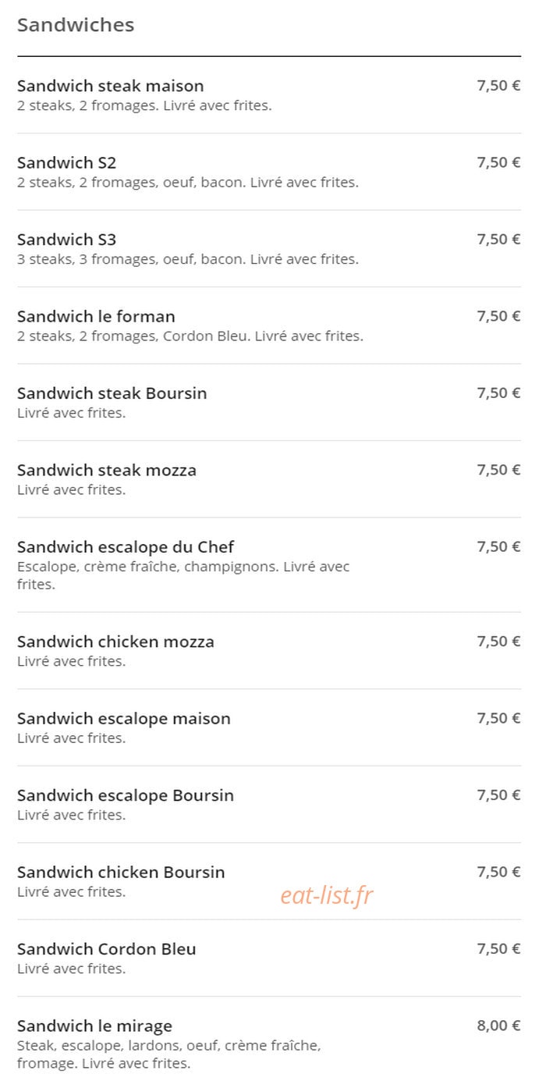Click the 7,50 € price for Sandwich S2
This screenshot has width=546, height=1088.
pyautogui.click(x=498, y=162)
